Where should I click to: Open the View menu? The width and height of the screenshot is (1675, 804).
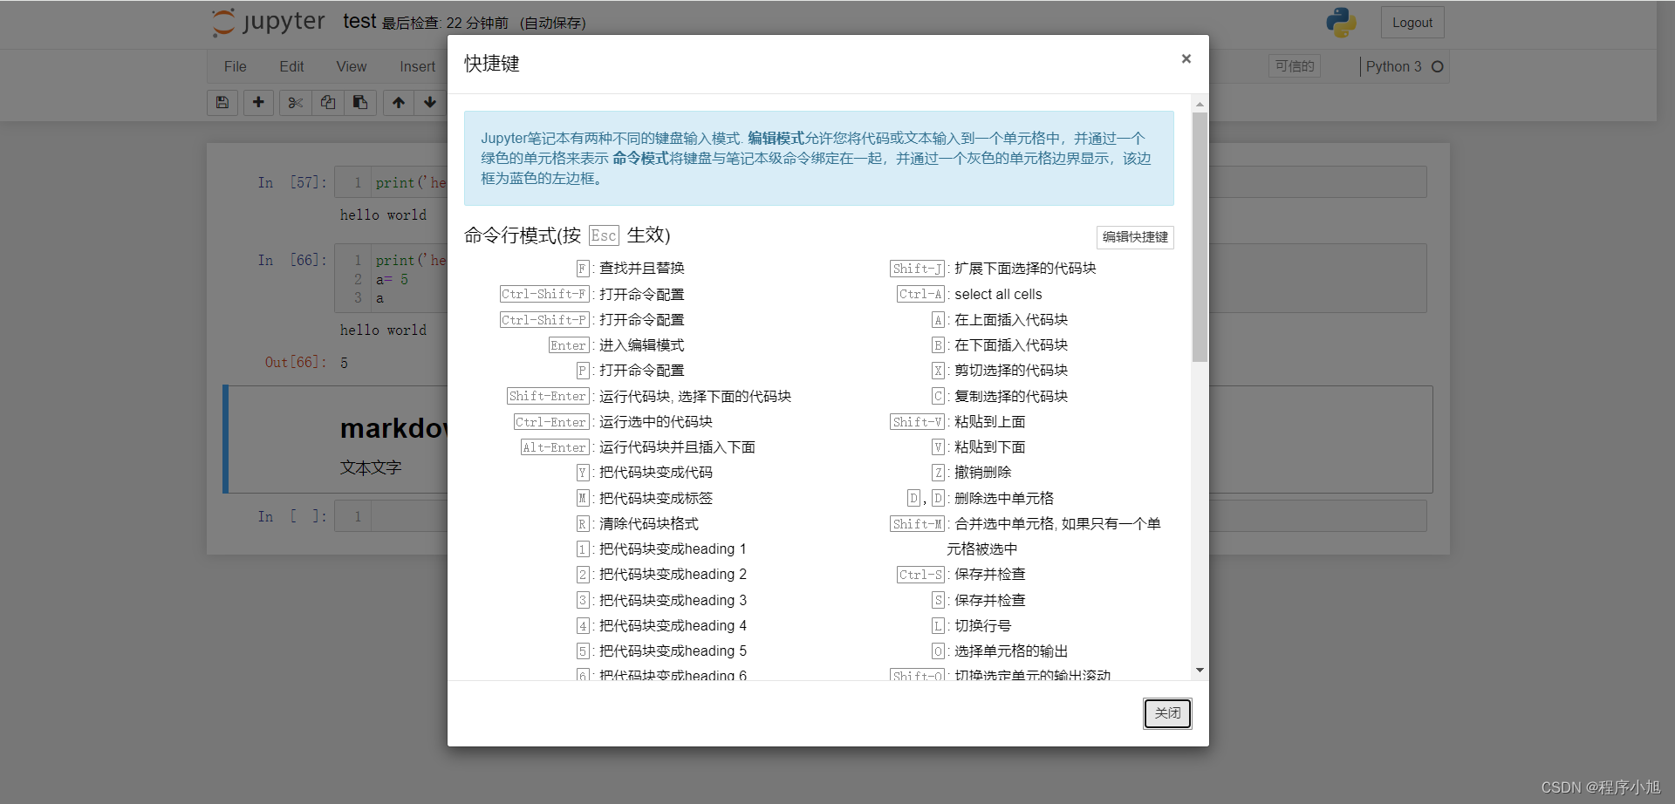point(352,66)
